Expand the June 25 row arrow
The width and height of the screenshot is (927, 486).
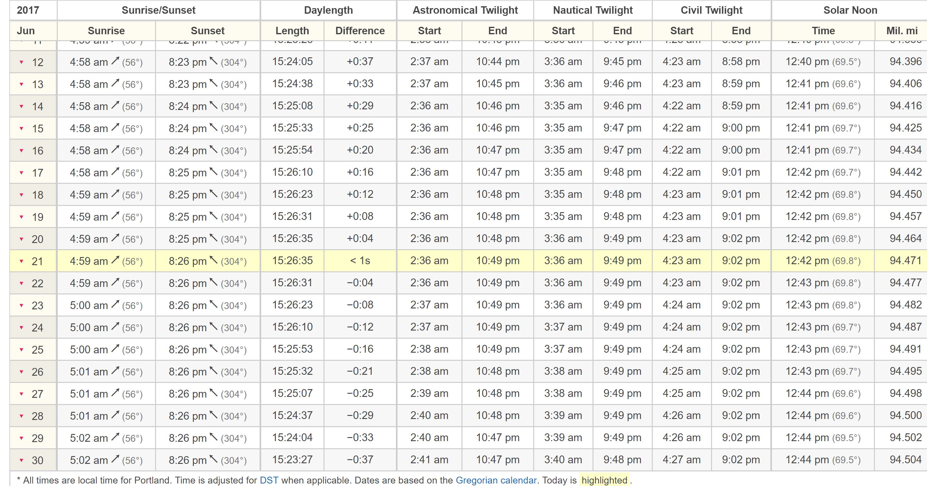coord(22,350)
